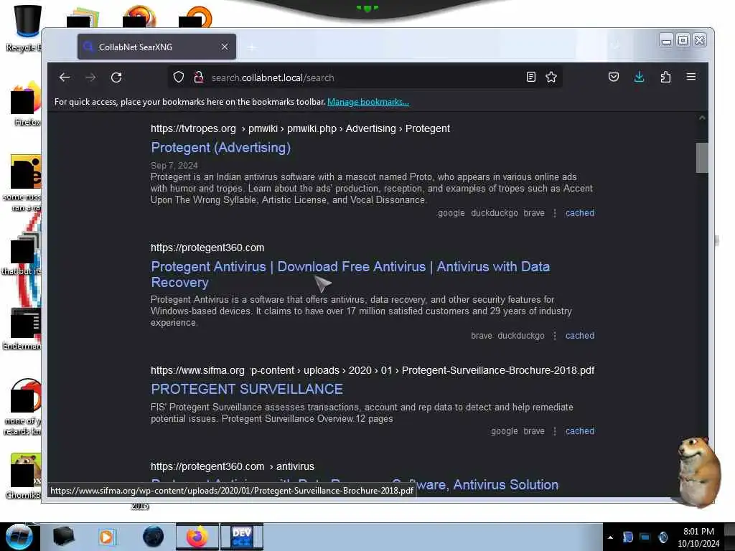
Task: Click the google engine label under tvtropes result
Action: [451, 213]
